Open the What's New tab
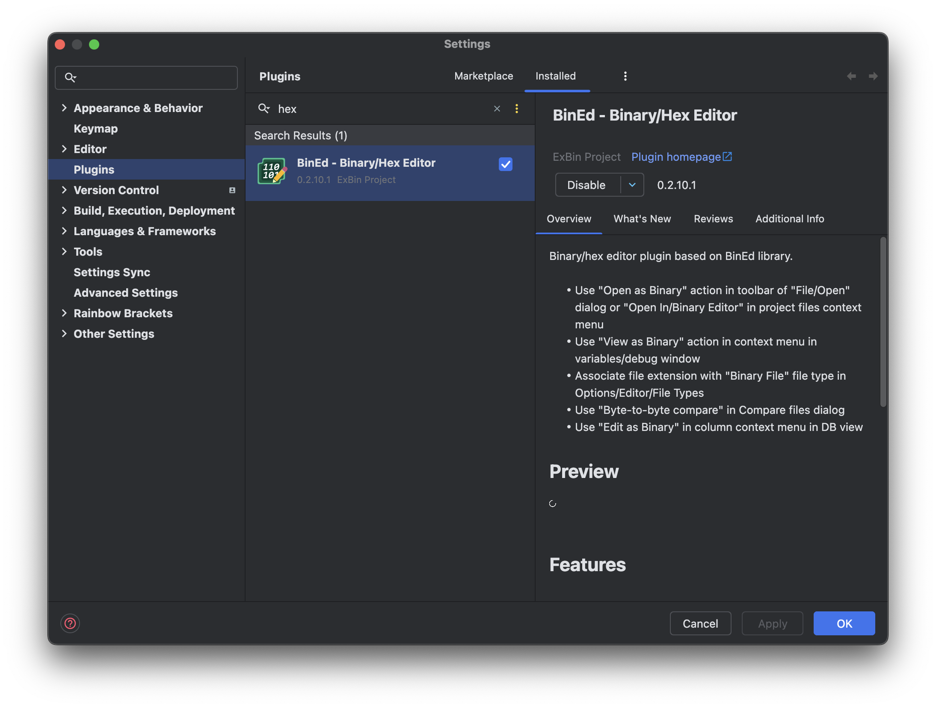 point(642,219)
